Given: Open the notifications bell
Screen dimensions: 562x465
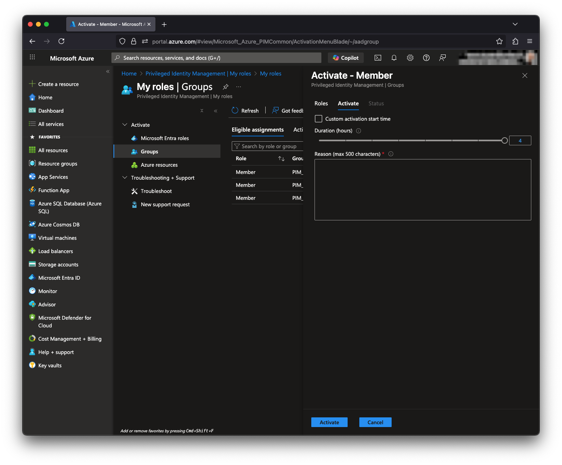Looking at the screenshot, I should click(394, 58).
